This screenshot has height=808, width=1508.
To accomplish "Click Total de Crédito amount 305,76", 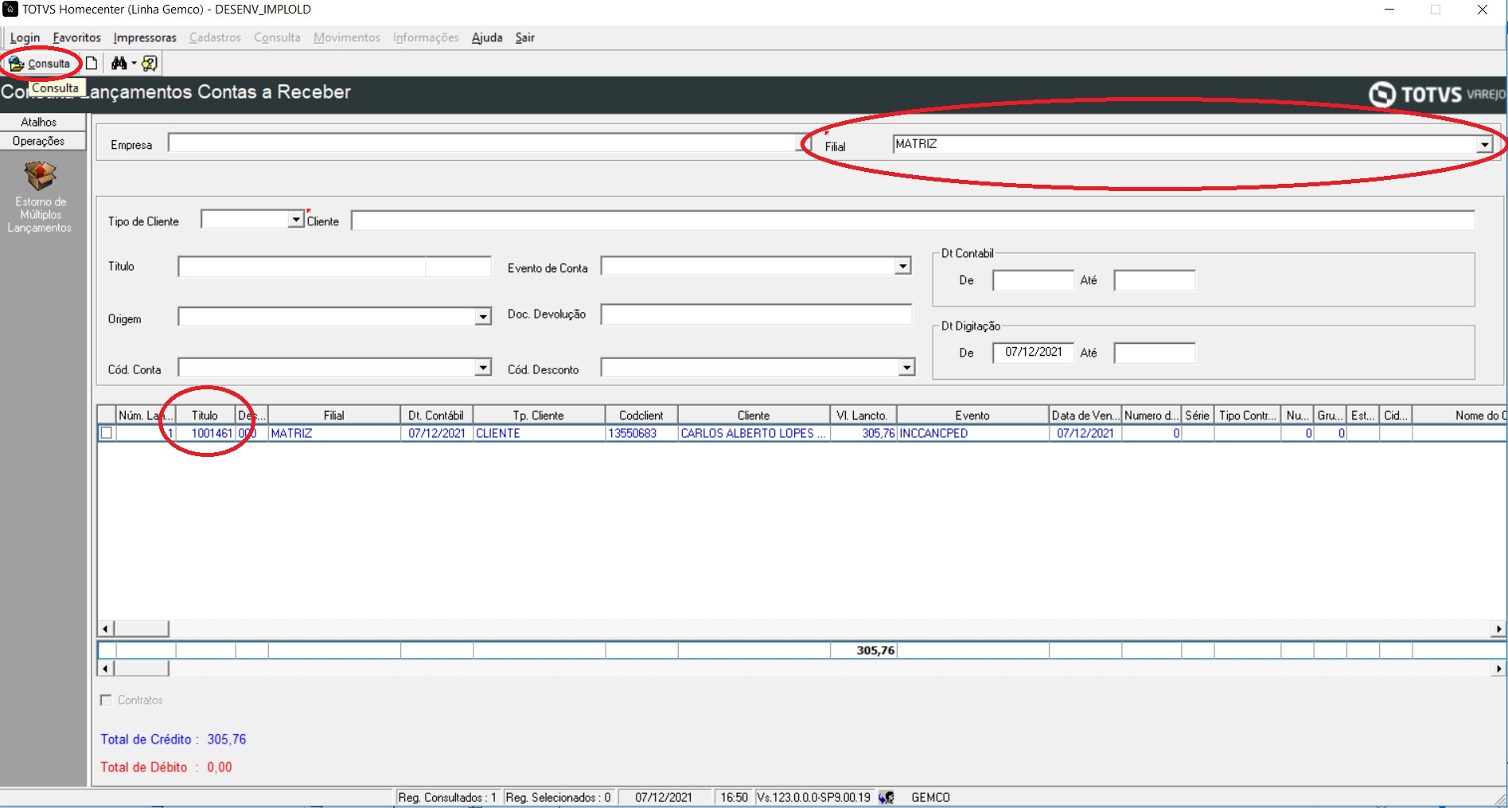I will (227, 740).
